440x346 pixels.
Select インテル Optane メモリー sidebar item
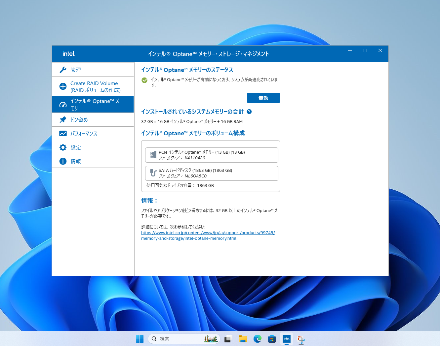tap(93, 105)
